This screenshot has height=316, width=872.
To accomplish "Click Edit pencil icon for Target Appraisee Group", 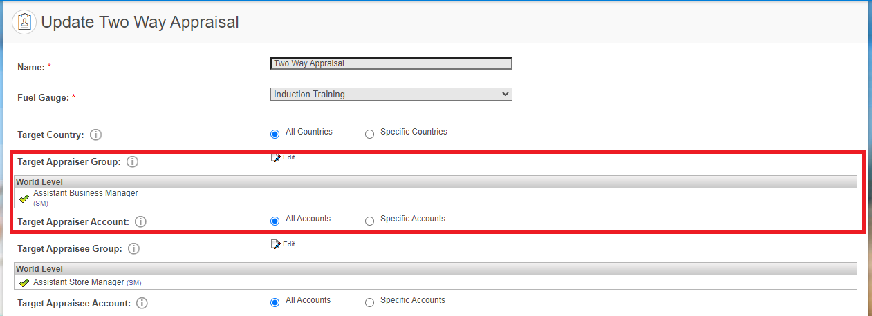I will (276, 244).
